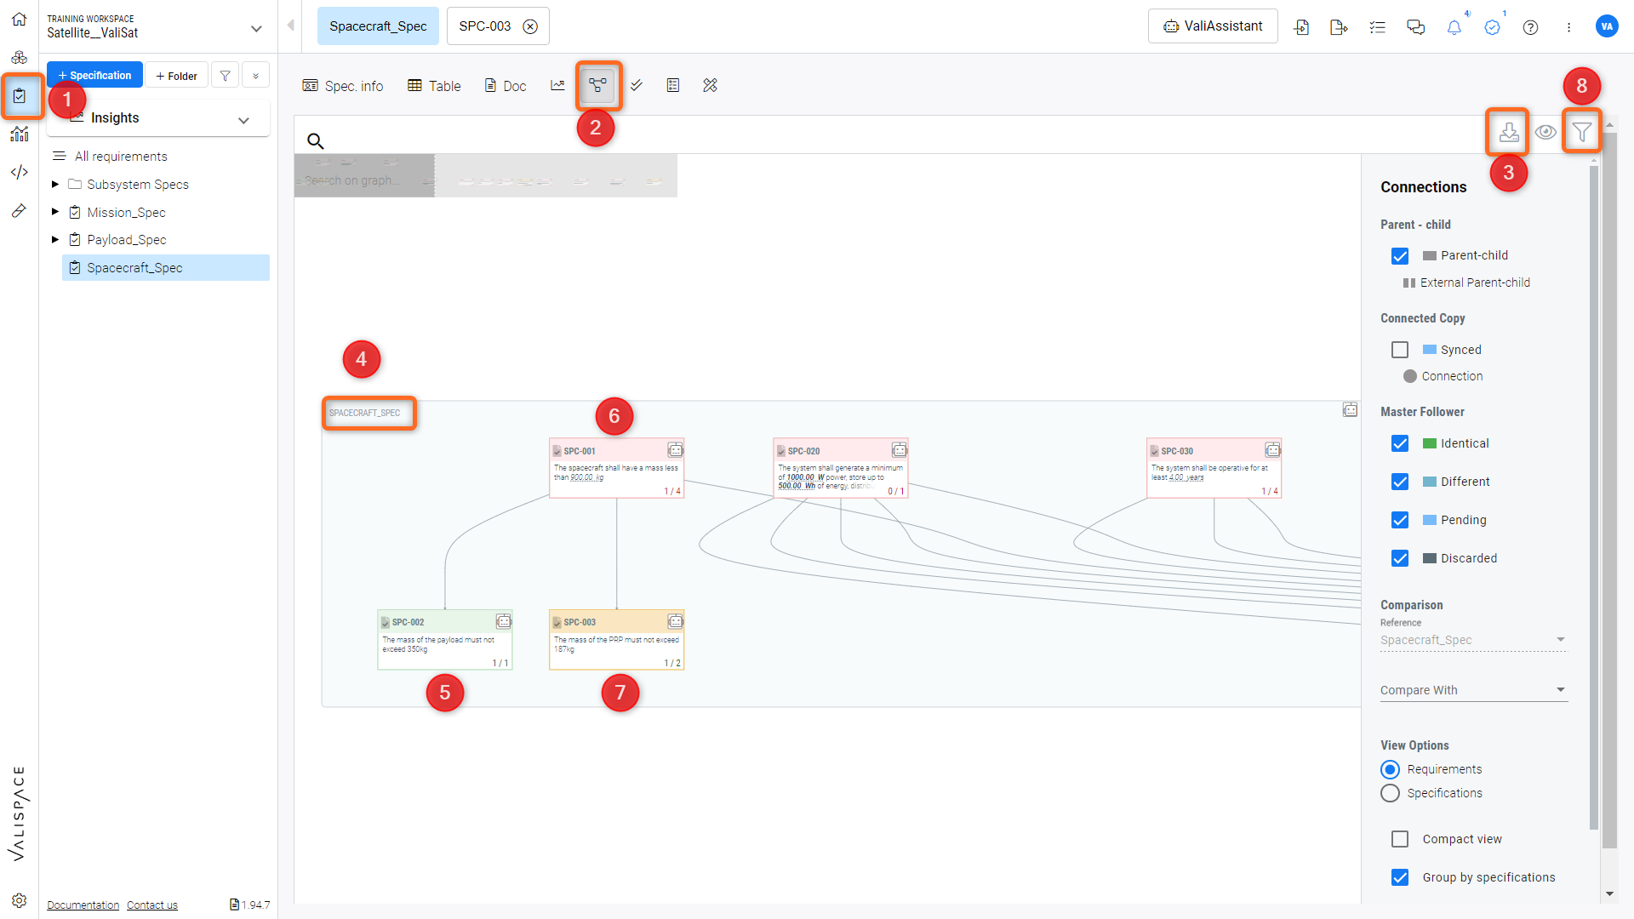Select Spacecraft_Spec in the tree
This screenshot has width=1634, height=919.
click(166, 268)
